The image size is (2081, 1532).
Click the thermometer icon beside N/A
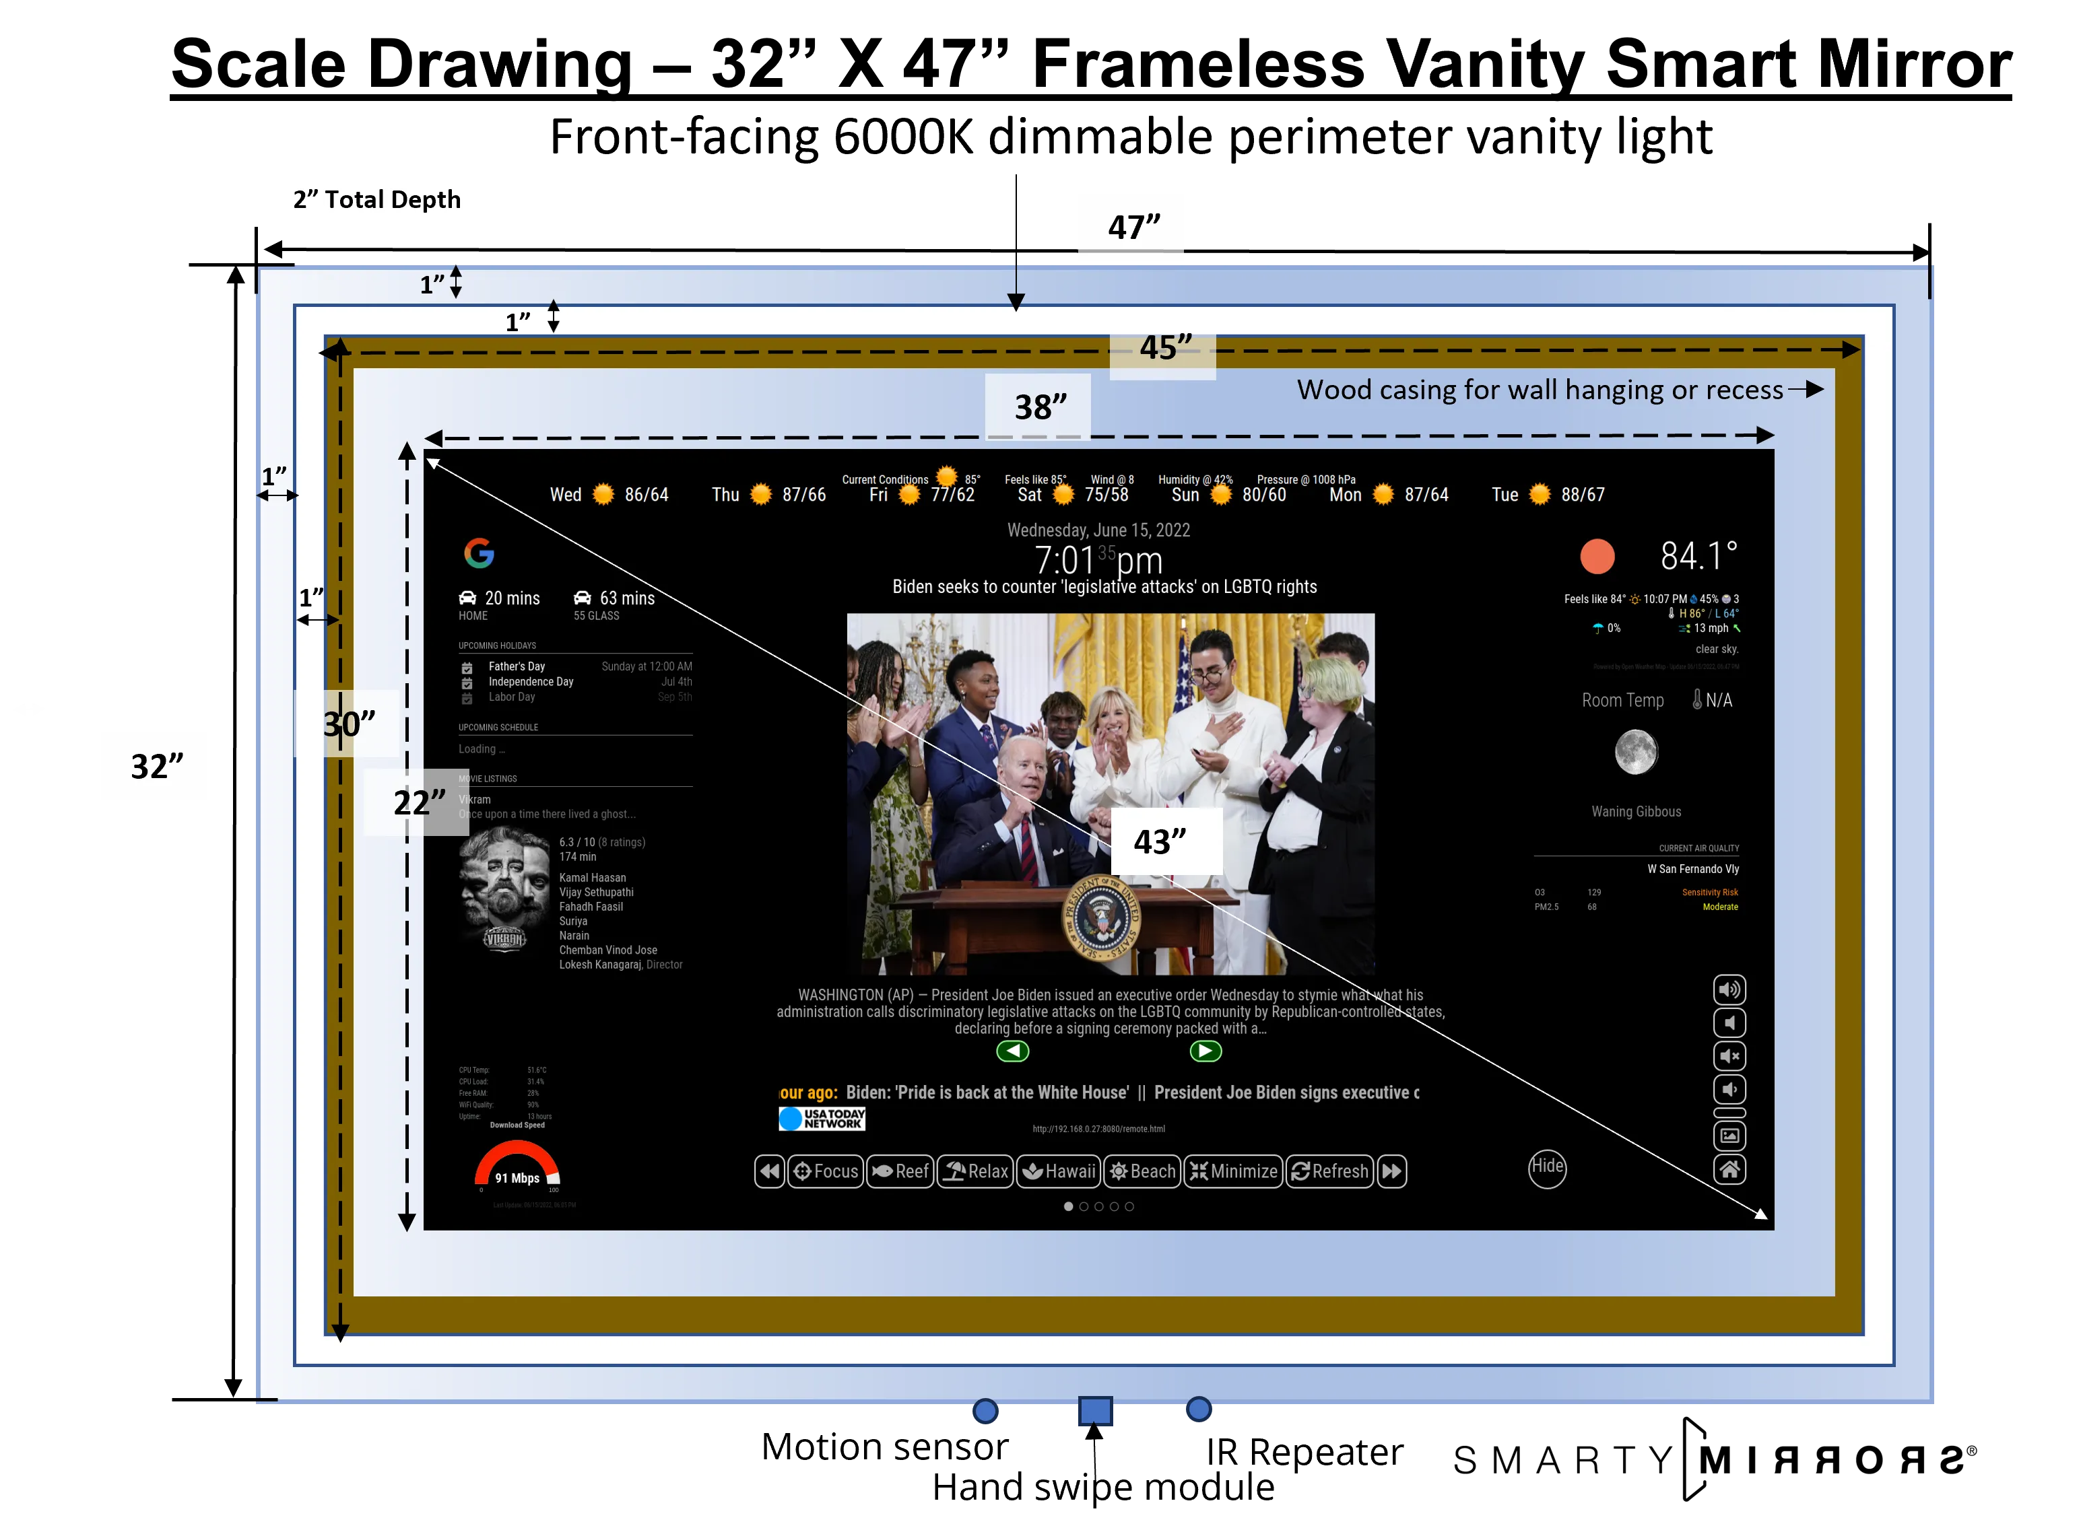1697,699
